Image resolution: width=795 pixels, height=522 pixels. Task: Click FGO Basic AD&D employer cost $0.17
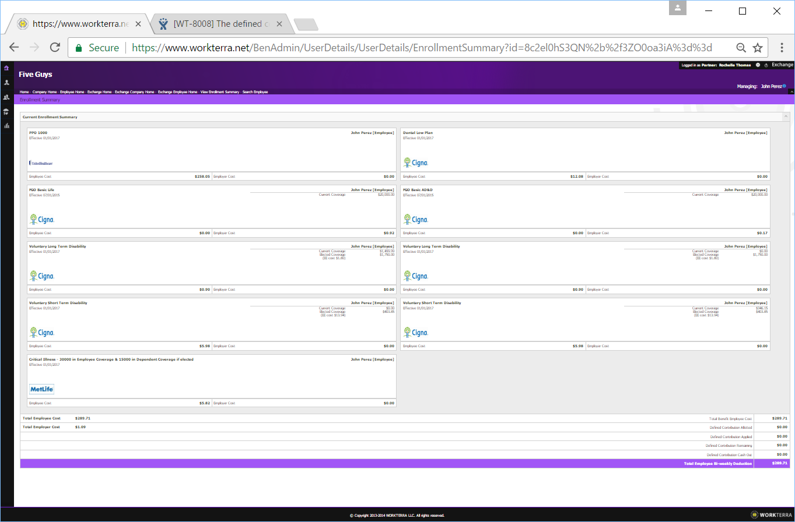[762, 232]
